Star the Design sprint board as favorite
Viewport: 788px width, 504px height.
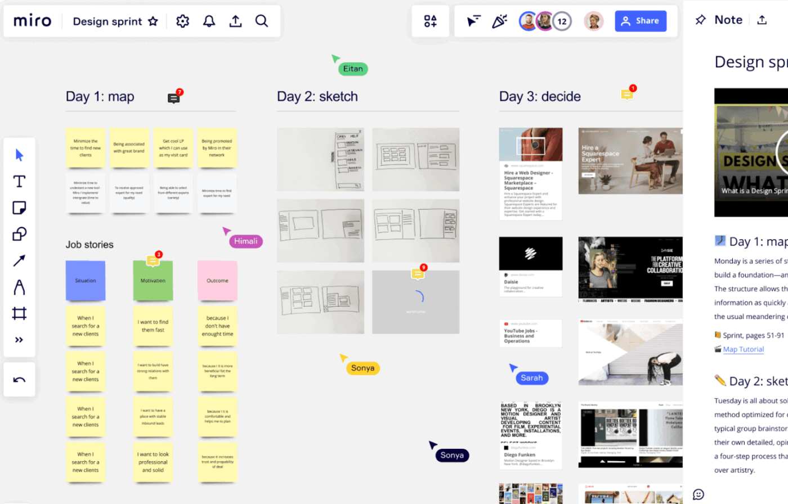pyautogui.click(x=153, y=21)
